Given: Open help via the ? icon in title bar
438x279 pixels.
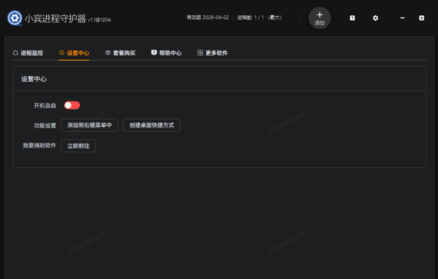Looking at the screenshot, I should pyautogui.click(x=352, y=18).
